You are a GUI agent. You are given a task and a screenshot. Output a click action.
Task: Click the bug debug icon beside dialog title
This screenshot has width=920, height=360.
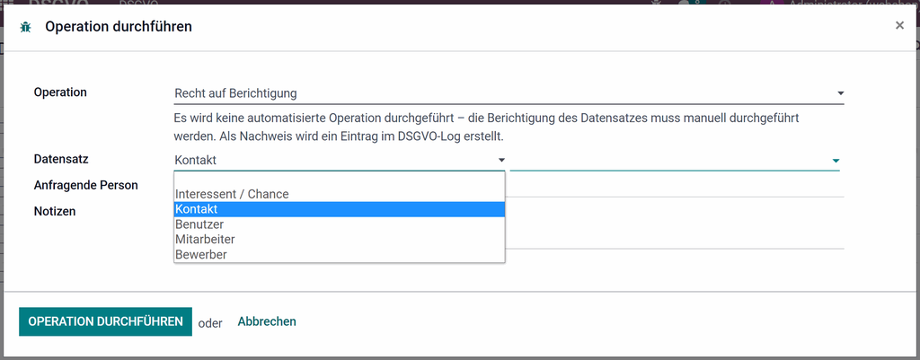(25, 27)
